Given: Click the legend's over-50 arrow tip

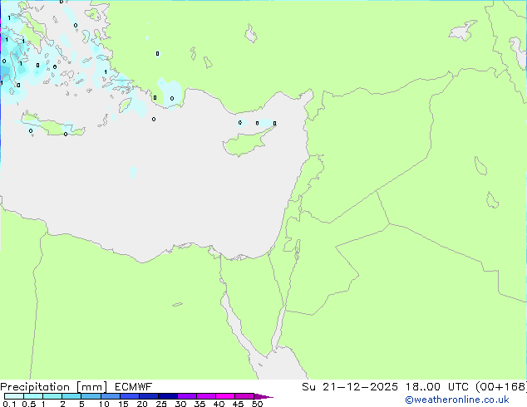Looking at the screenshot, I should pos(263,396).
